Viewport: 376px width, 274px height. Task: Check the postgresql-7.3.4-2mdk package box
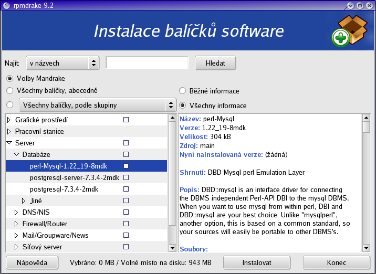point(126,189)
